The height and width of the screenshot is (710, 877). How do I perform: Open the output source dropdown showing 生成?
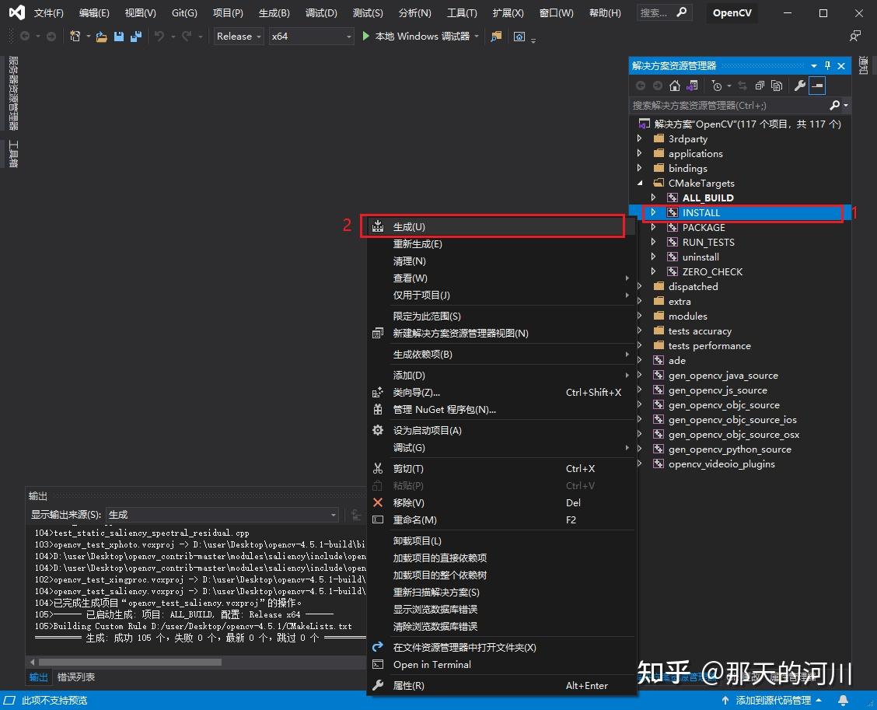coord(222,515)
